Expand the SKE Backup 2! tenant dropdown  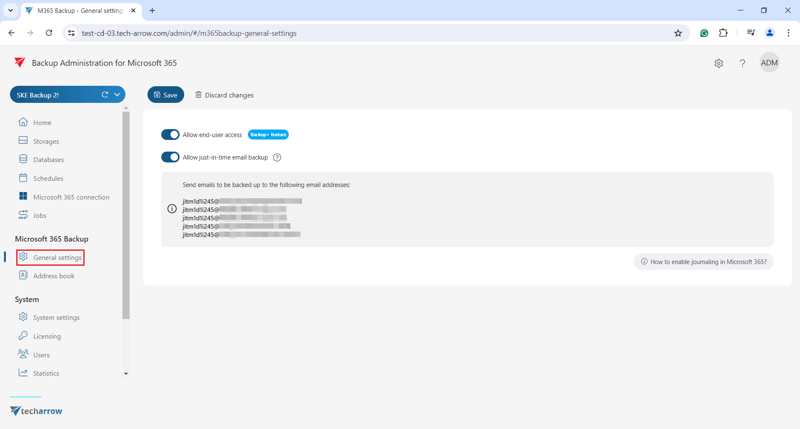click(117, 95)
